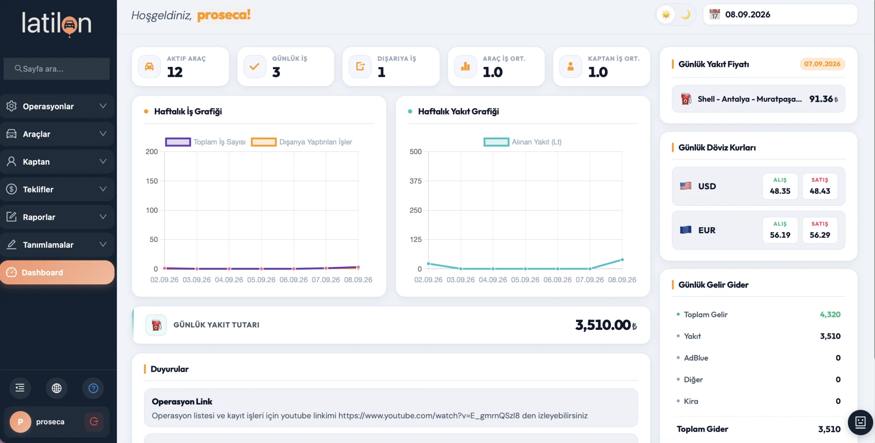Switch to light mode sun icon
This screenshot has width=875, height=443.
coord(666,14)
